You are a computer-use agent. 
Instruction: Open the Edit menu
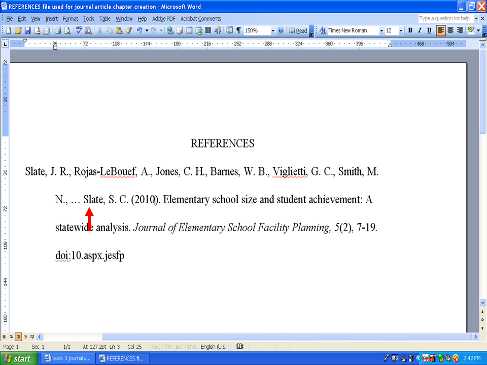[x=22, y=19]
